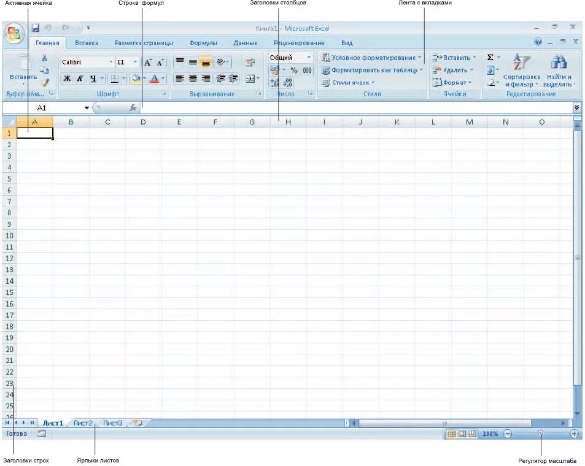
Task: Select the Format Painter brush
Action: point(45,82)
